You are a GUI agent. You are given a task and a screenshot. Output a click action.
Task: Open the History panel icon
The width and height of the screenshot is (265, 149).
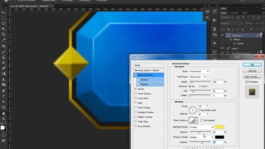pyautogui.click(x=214, y=12)
